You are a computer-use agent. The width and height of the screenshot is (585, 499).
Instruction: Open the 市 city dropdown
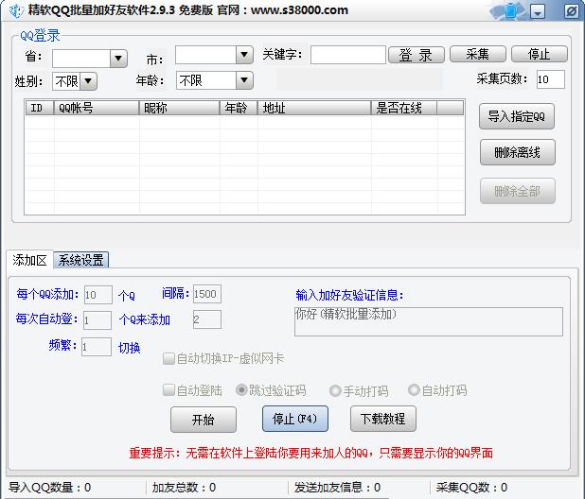pos(243,55)
